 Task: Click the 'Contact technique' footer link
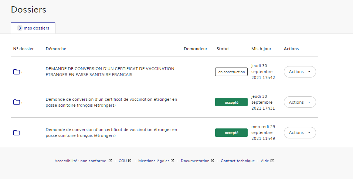pos(238,161)
